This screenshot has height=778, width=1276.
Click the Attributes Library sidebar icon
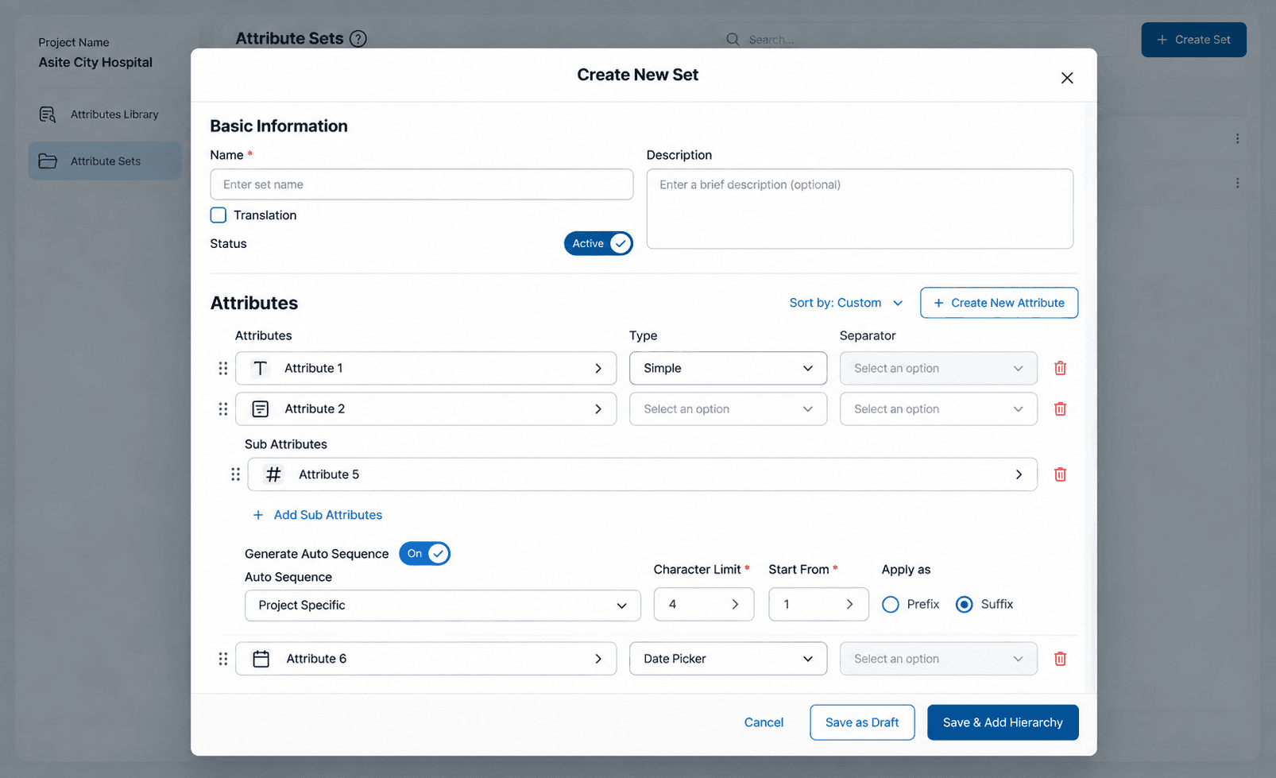[x=48, y=114]
